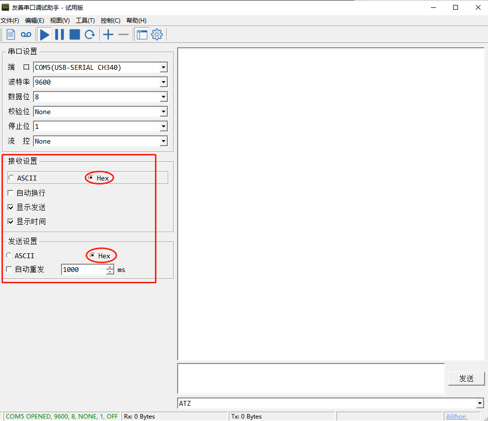Click the 发送 send button
This screenshot has height=421, width=488.
466,378
